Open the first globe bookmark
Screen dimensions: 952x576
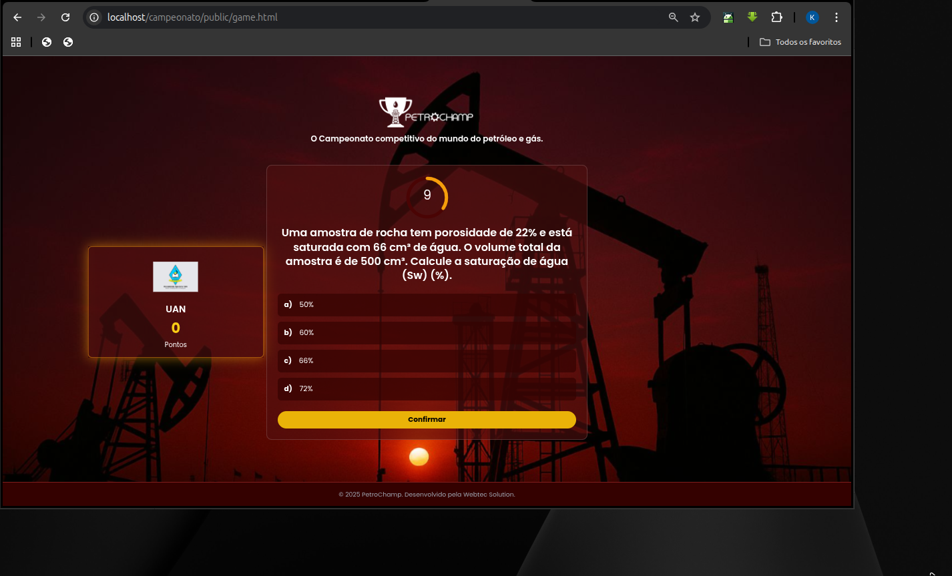tap(47, 42)
